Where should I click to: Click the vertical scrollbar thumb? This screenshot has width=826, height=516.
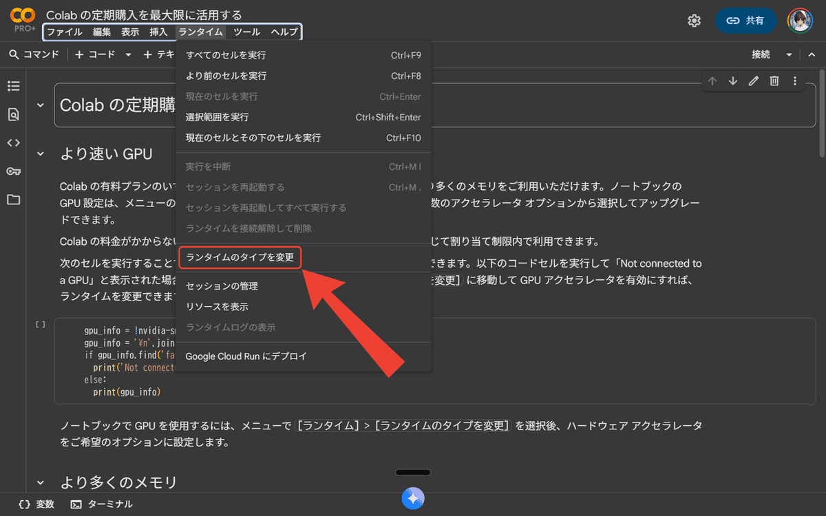click(822, 114)
